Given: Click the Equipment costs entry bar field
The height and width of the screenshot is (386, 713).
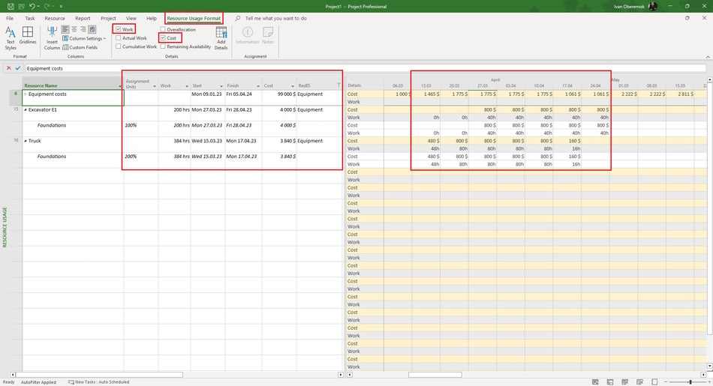Looking at the screenshot, I should click(x=366, y=68).
